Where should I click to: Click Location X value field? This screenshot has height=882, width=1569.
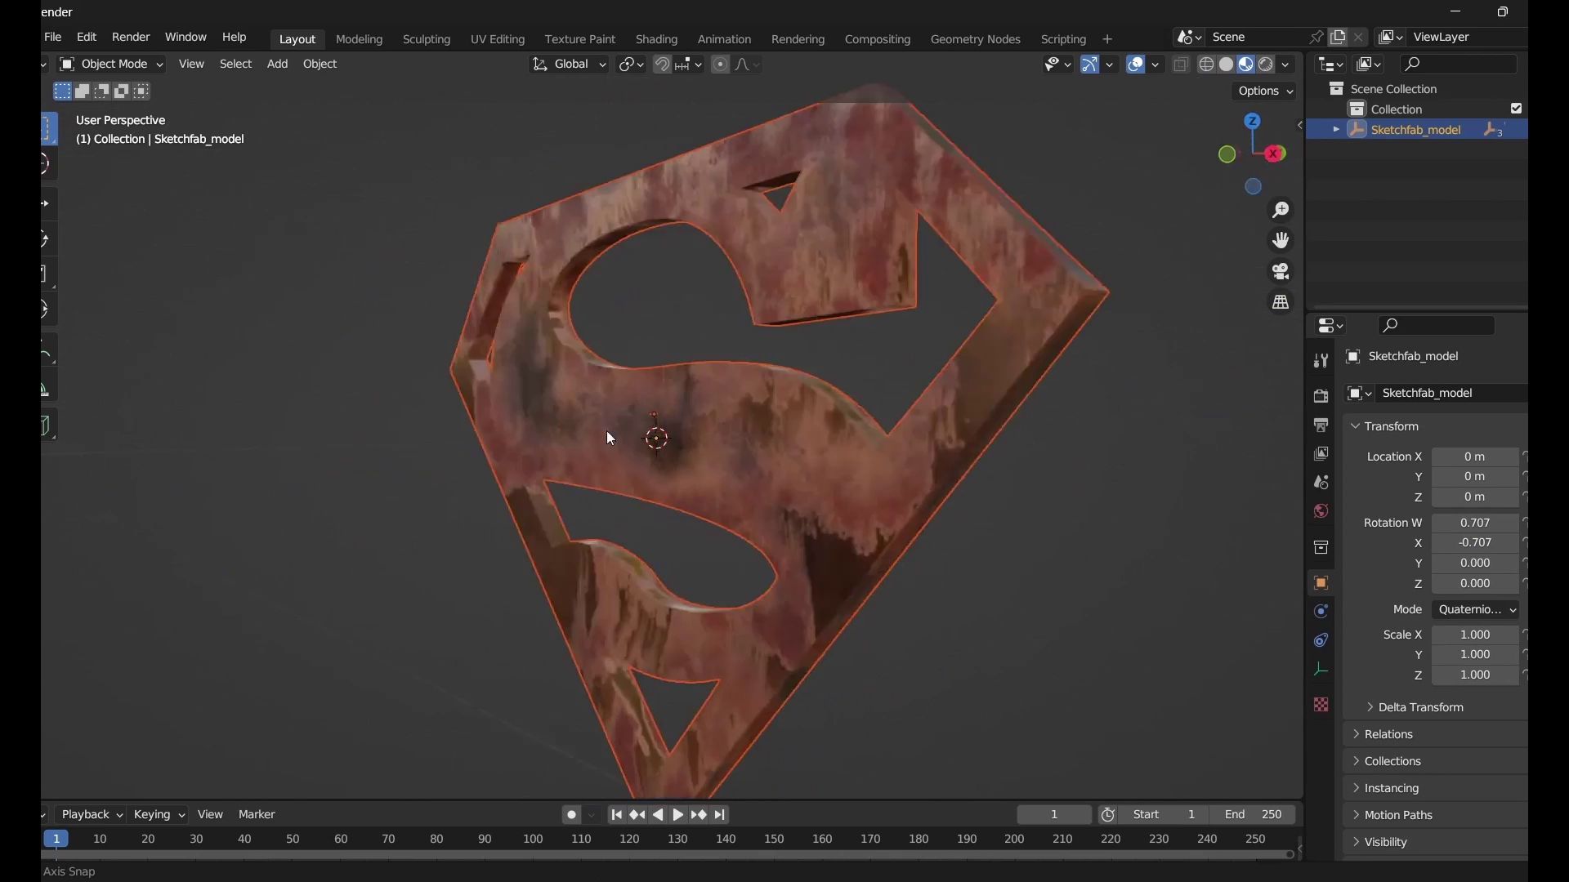click(x=1476, y=457)
